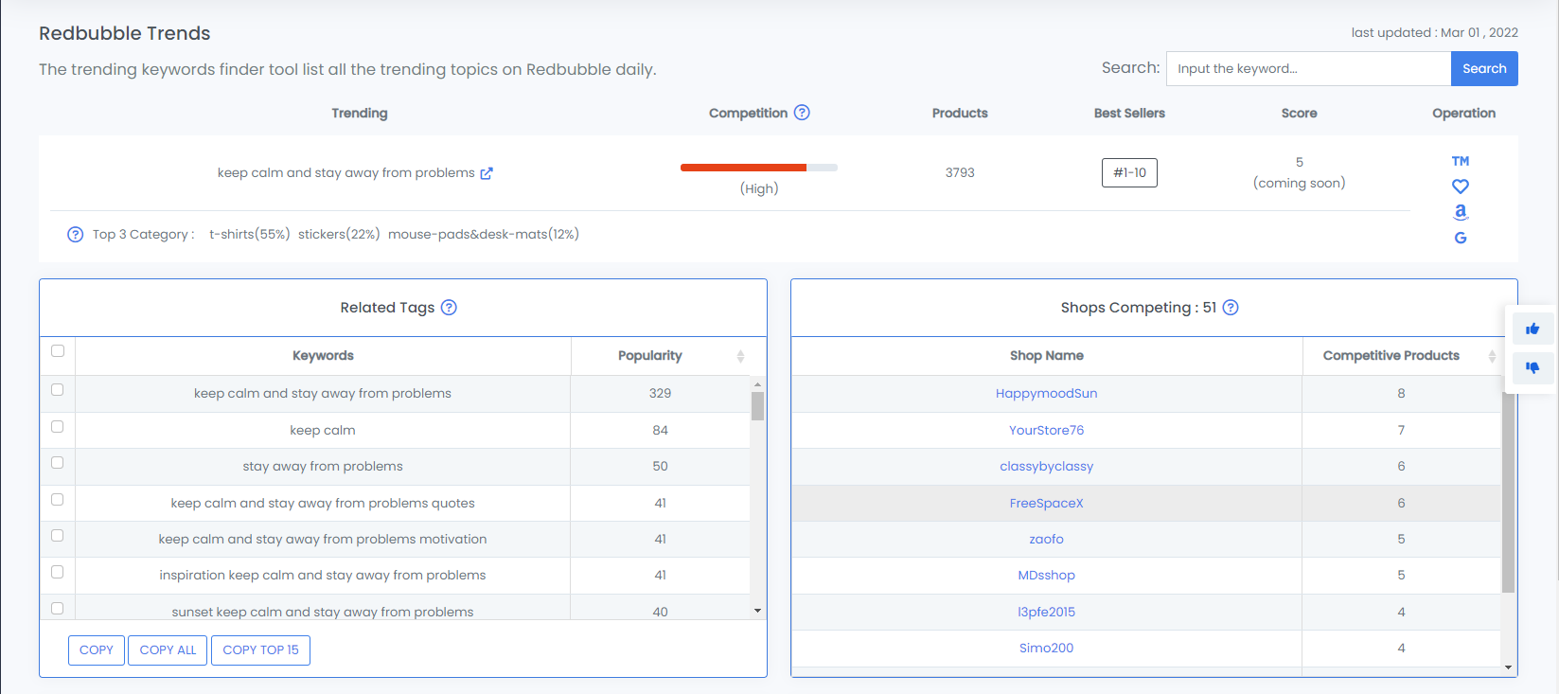Sort shops by Competitive Products arrows
This screenshot has width=1559, height=694.
tap(1492, 356)
